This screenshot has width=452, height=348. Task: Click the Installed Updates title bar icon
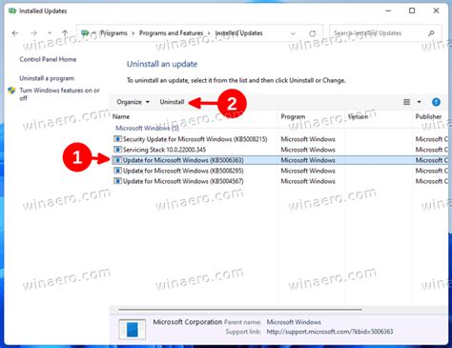point(12,11)
